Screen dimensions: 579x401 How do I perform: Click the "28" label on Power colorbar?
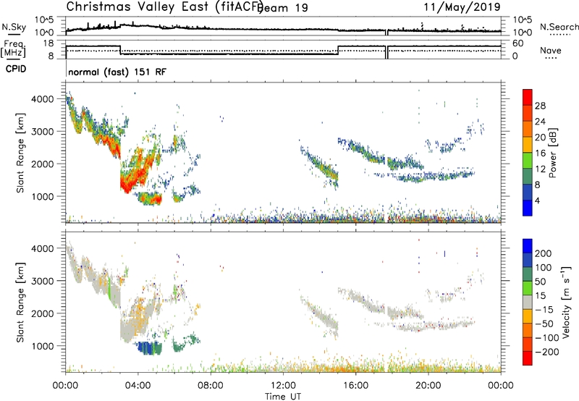point(540,106)
